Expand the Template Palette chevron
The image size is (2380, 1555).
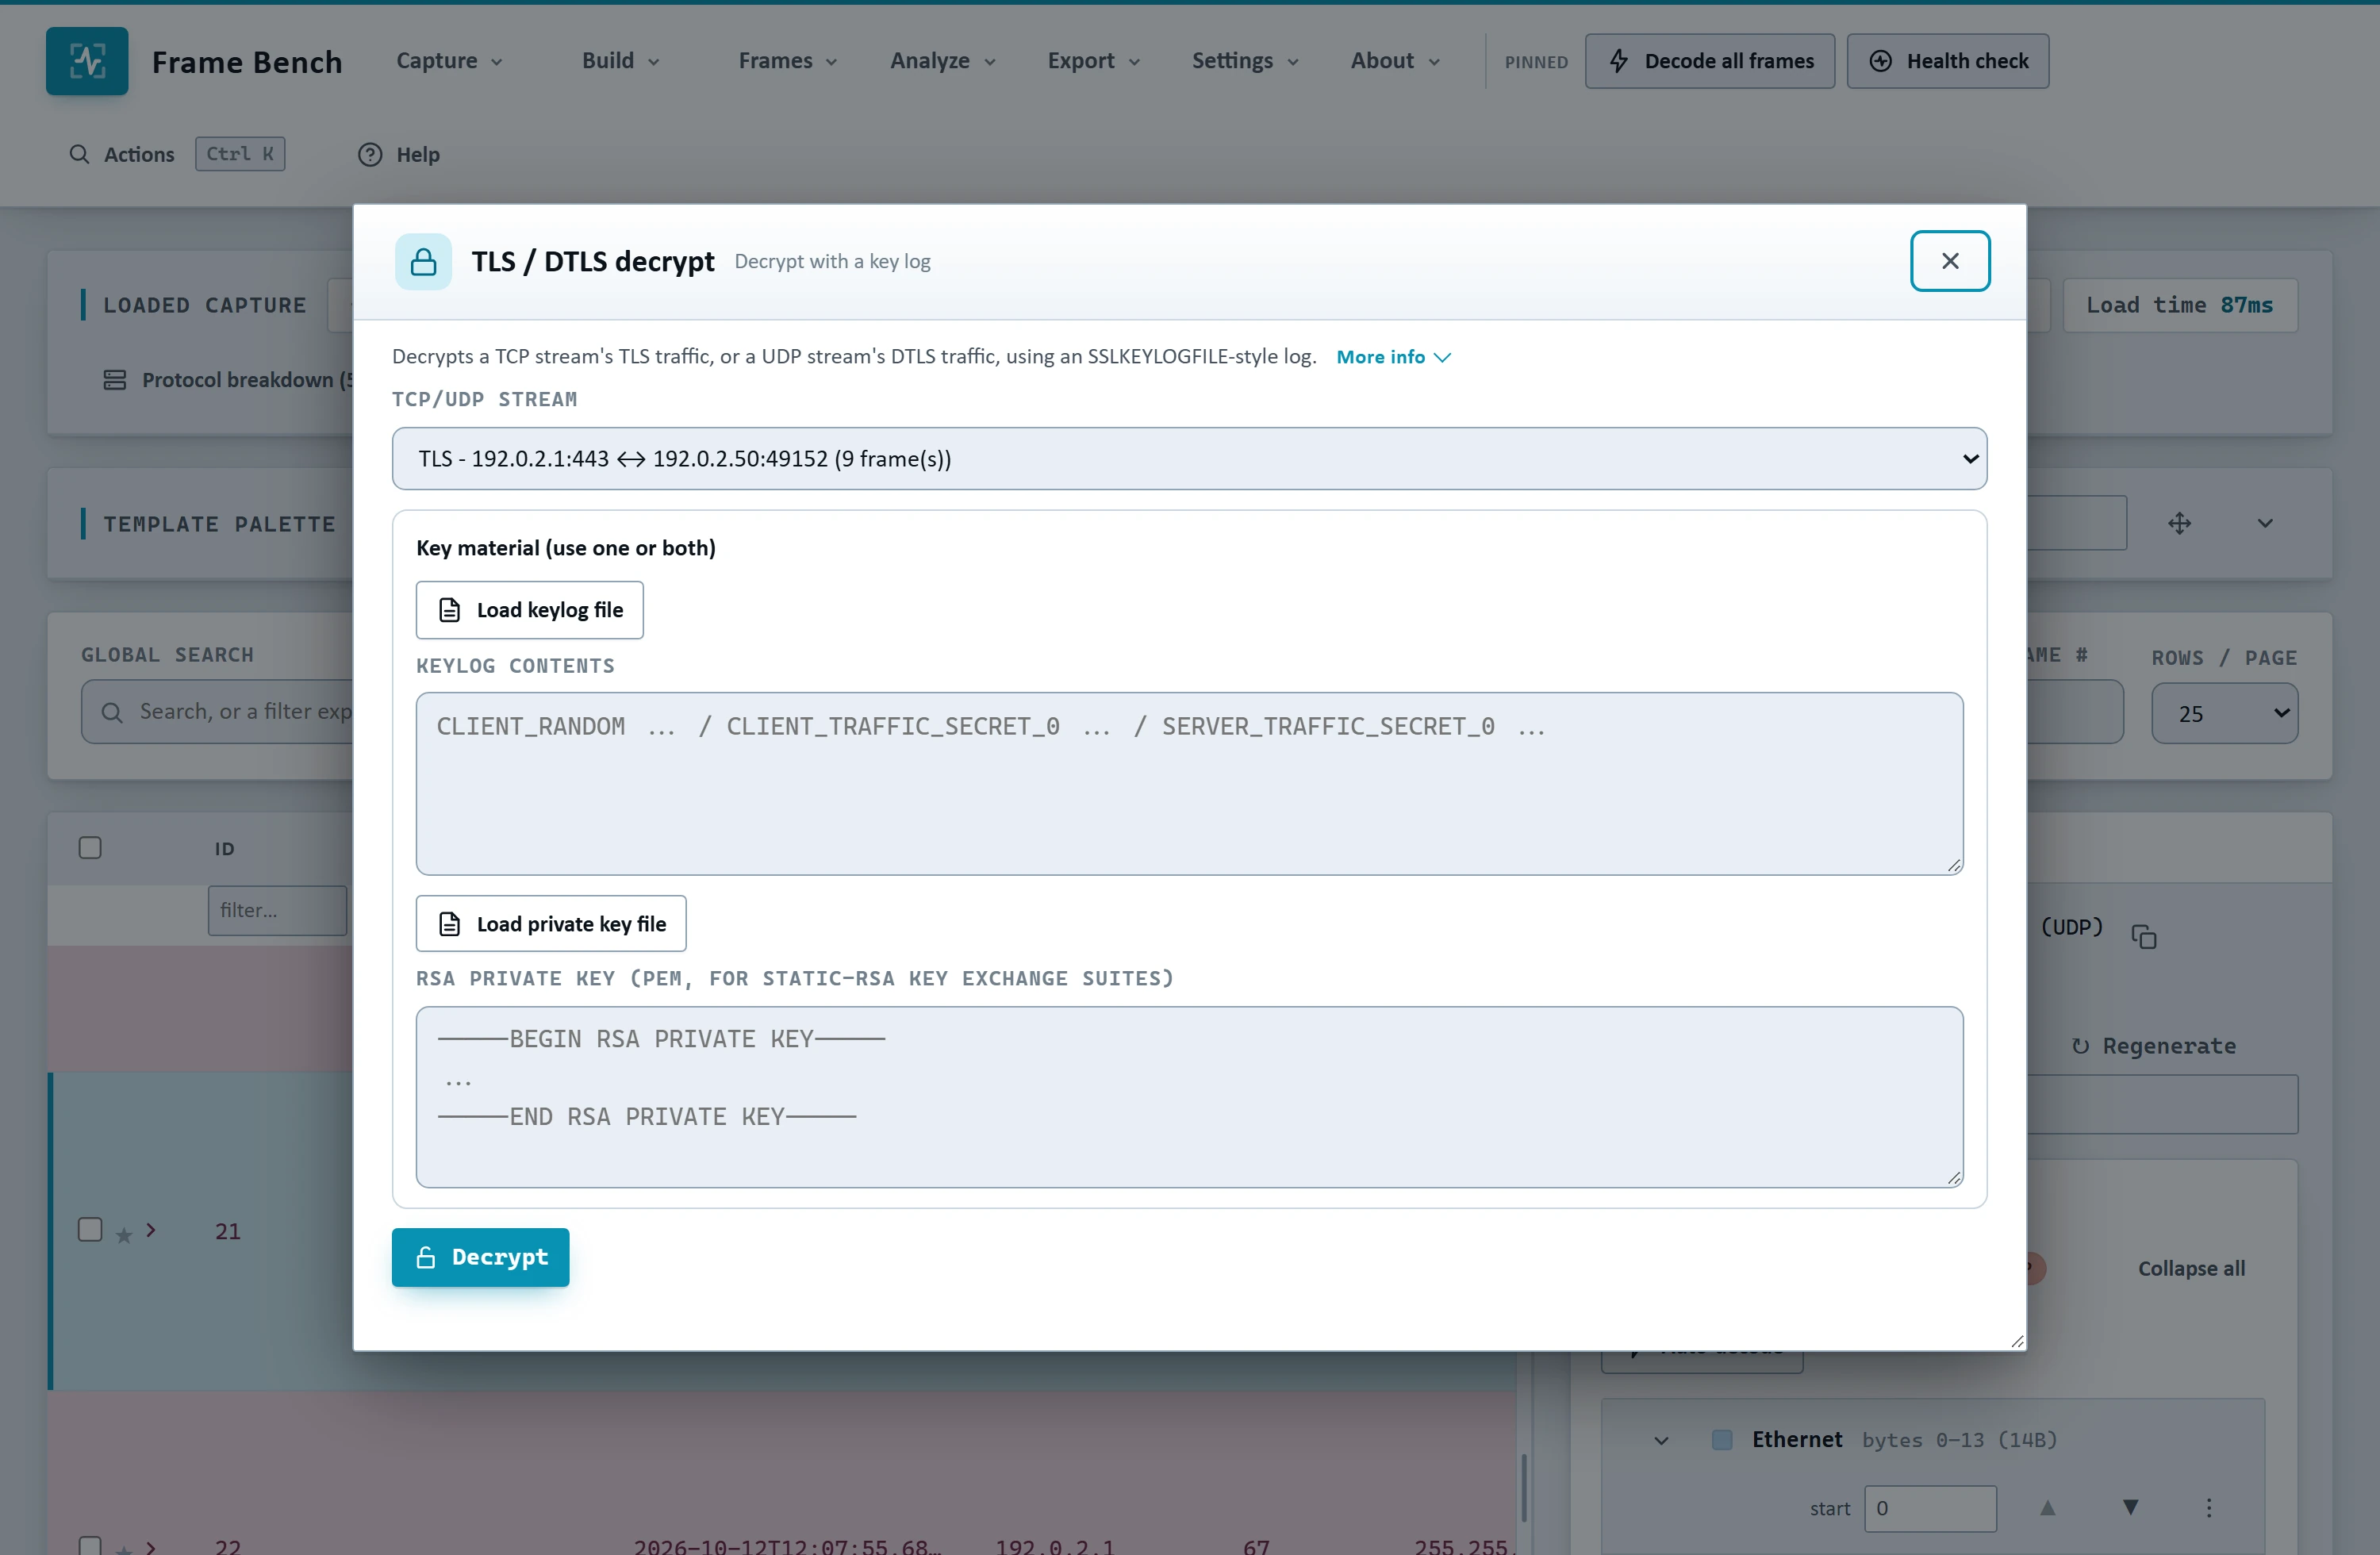[x=2265, y=523]
